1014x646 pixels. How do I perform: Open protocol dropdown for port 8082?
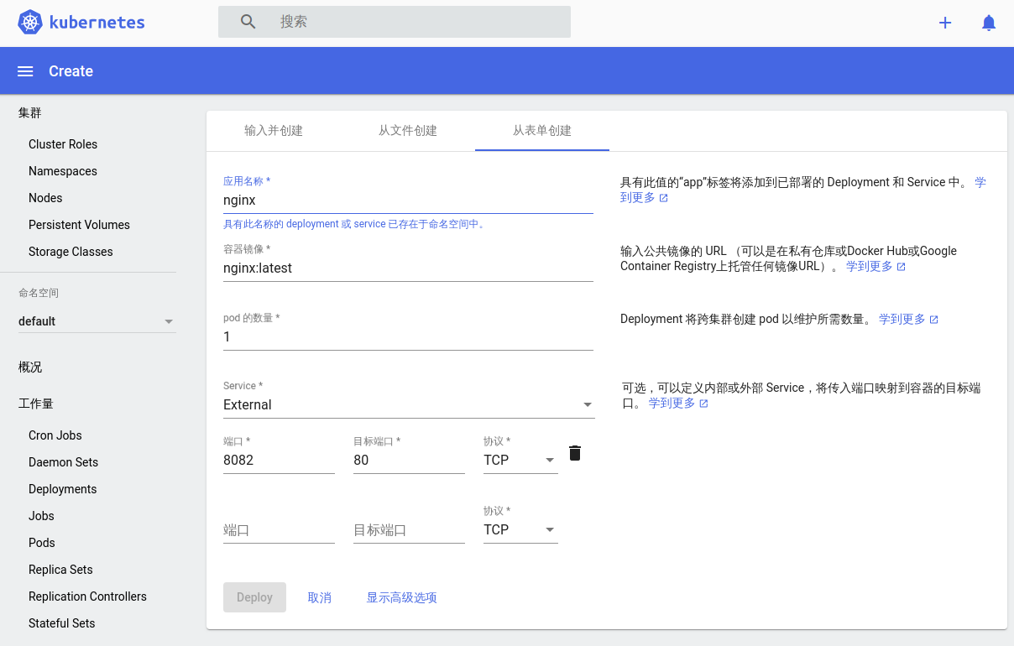(520, 460)
